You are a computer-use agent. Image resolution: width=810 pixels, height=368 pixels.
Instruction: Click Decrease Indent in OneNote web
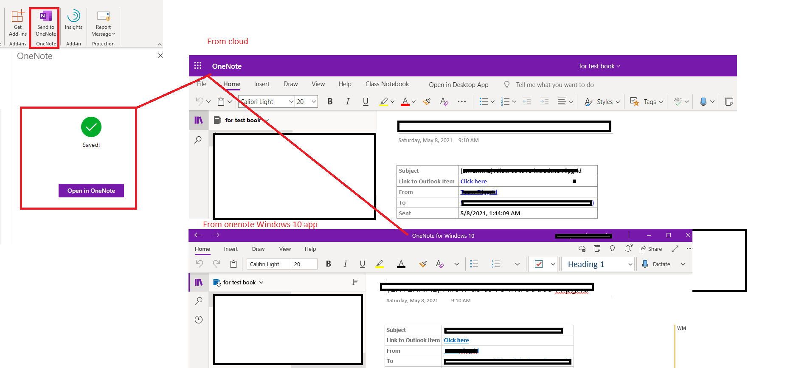click(526, 101)
